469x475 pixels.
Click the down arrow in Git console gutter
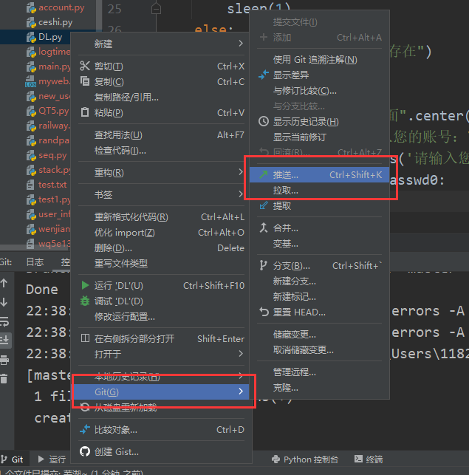4,302
